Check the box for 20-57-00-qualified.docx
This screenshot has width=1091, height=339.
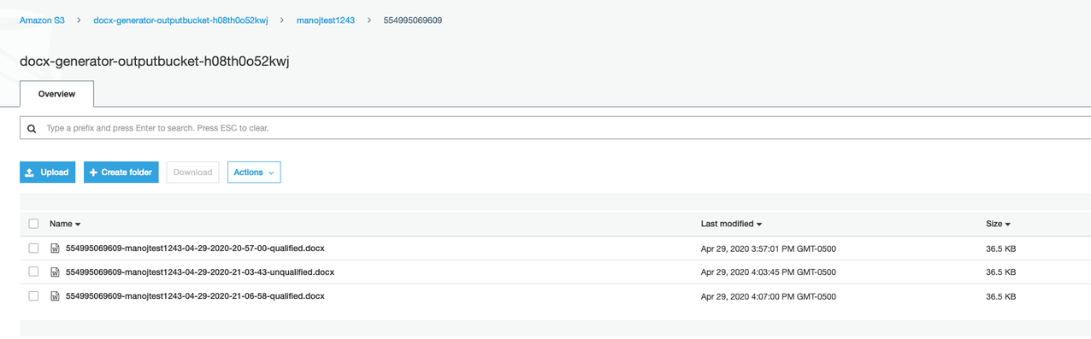coord(33,248)
